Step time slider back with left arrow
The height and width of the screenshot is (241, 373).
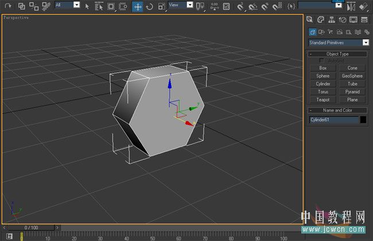(4, 228)
